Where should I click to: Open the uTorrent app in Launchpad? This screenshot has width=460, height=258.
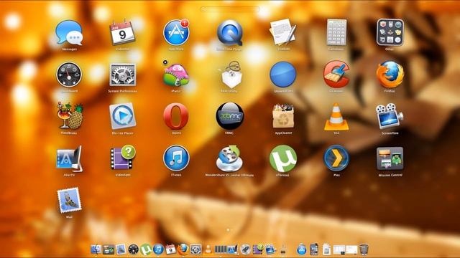point(283,158)
